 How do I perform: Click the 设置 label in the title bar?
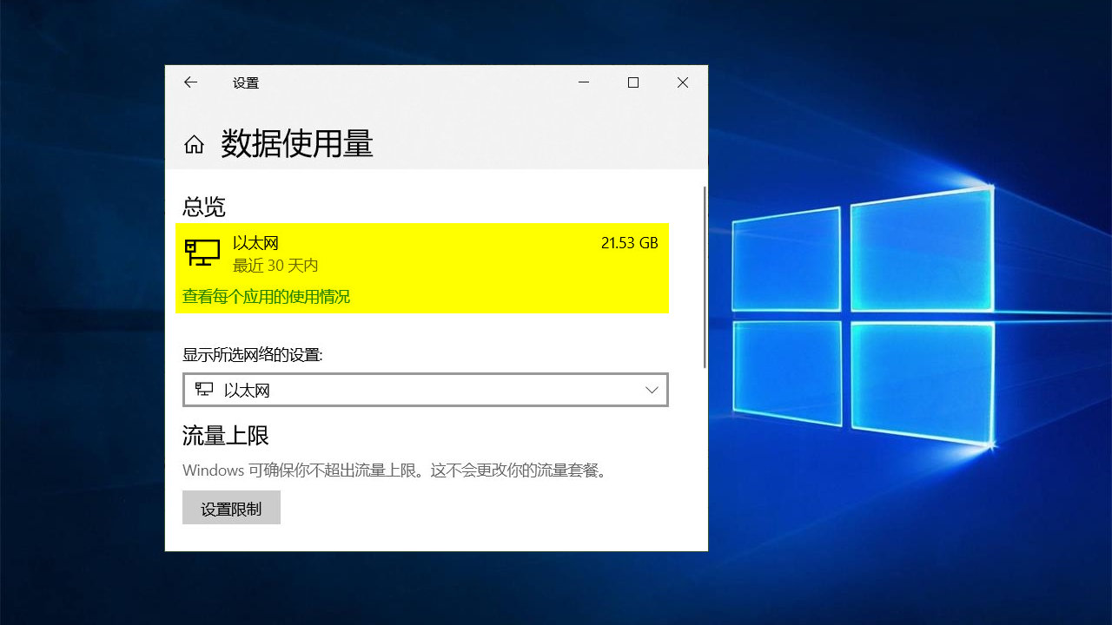tap(245, 82)
